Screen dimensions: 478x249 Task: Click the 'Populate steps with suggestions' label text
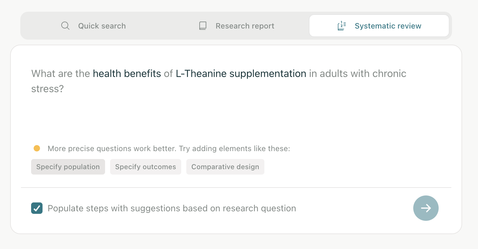(172, 208)
